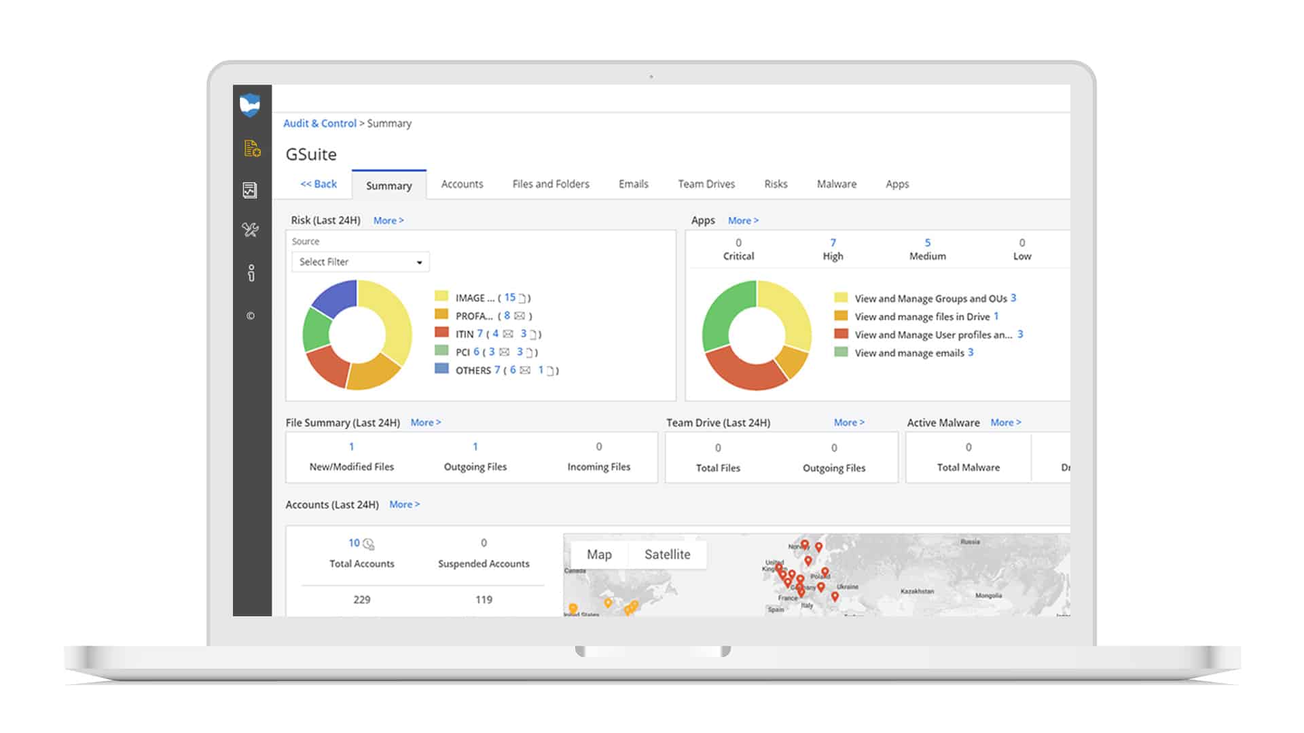The width and height of the screenshot is (1304, 733).
Task: Click the yellow IMAGE legend color swatch
Action: pyautogui.click(x=441, y=296)
